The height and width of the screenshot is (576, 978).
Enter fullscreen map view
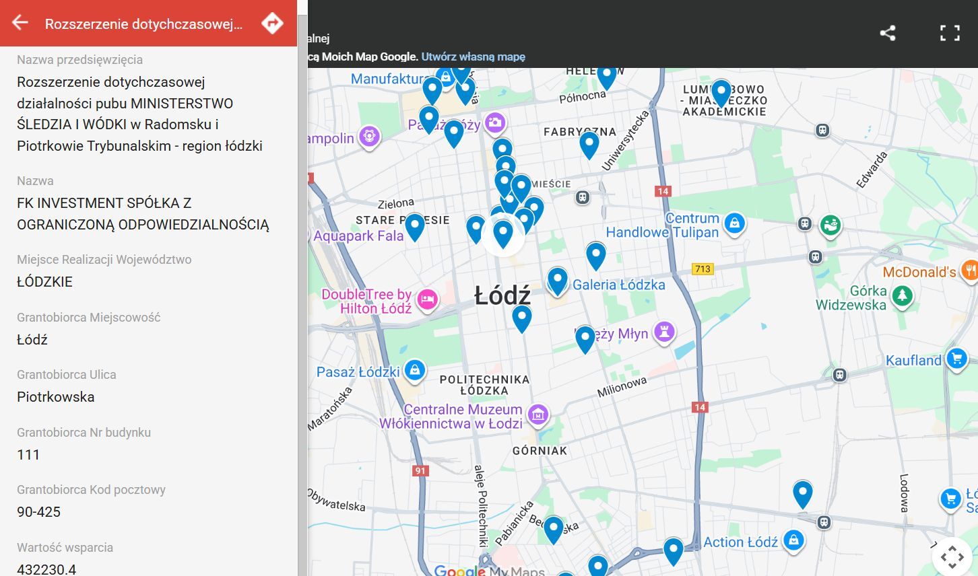(x=950, y=33)
